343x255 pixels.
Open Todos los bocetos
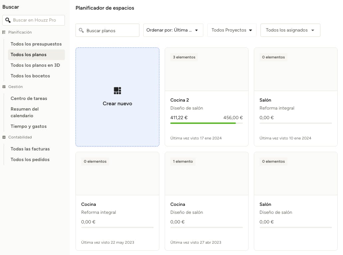(x=30, y=76)
